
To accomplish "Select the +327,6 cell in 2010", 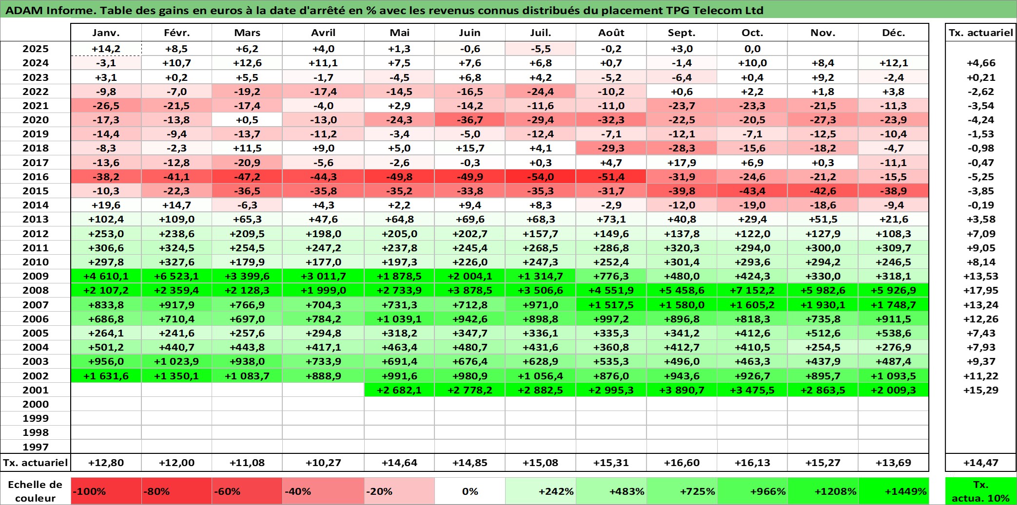I will click(176, 262).
